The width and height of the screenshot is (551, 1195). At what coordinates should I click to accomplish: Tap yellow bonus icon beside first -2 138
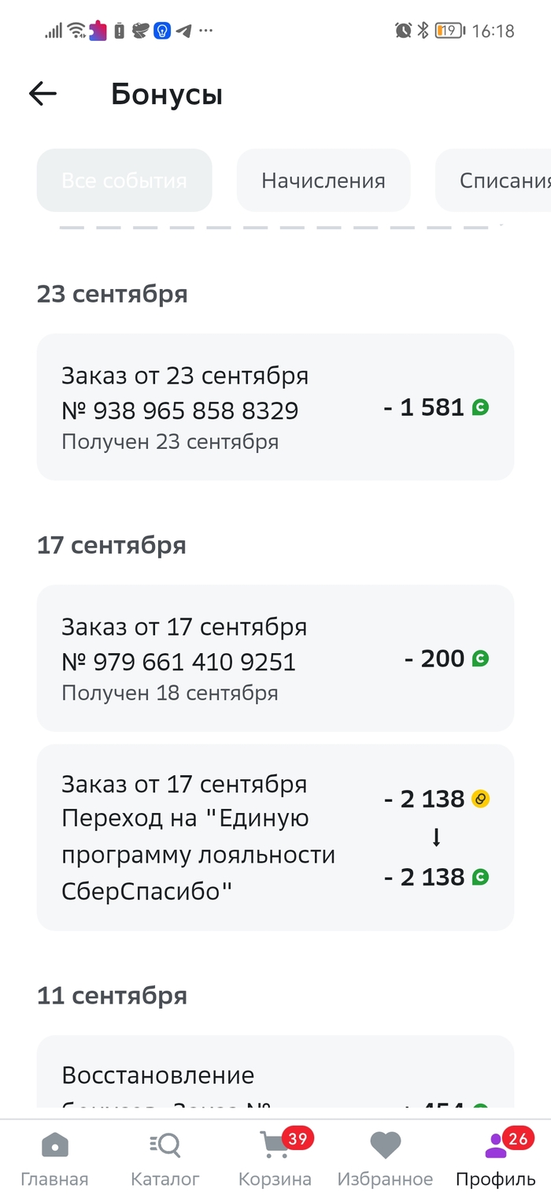coord(480,799)
